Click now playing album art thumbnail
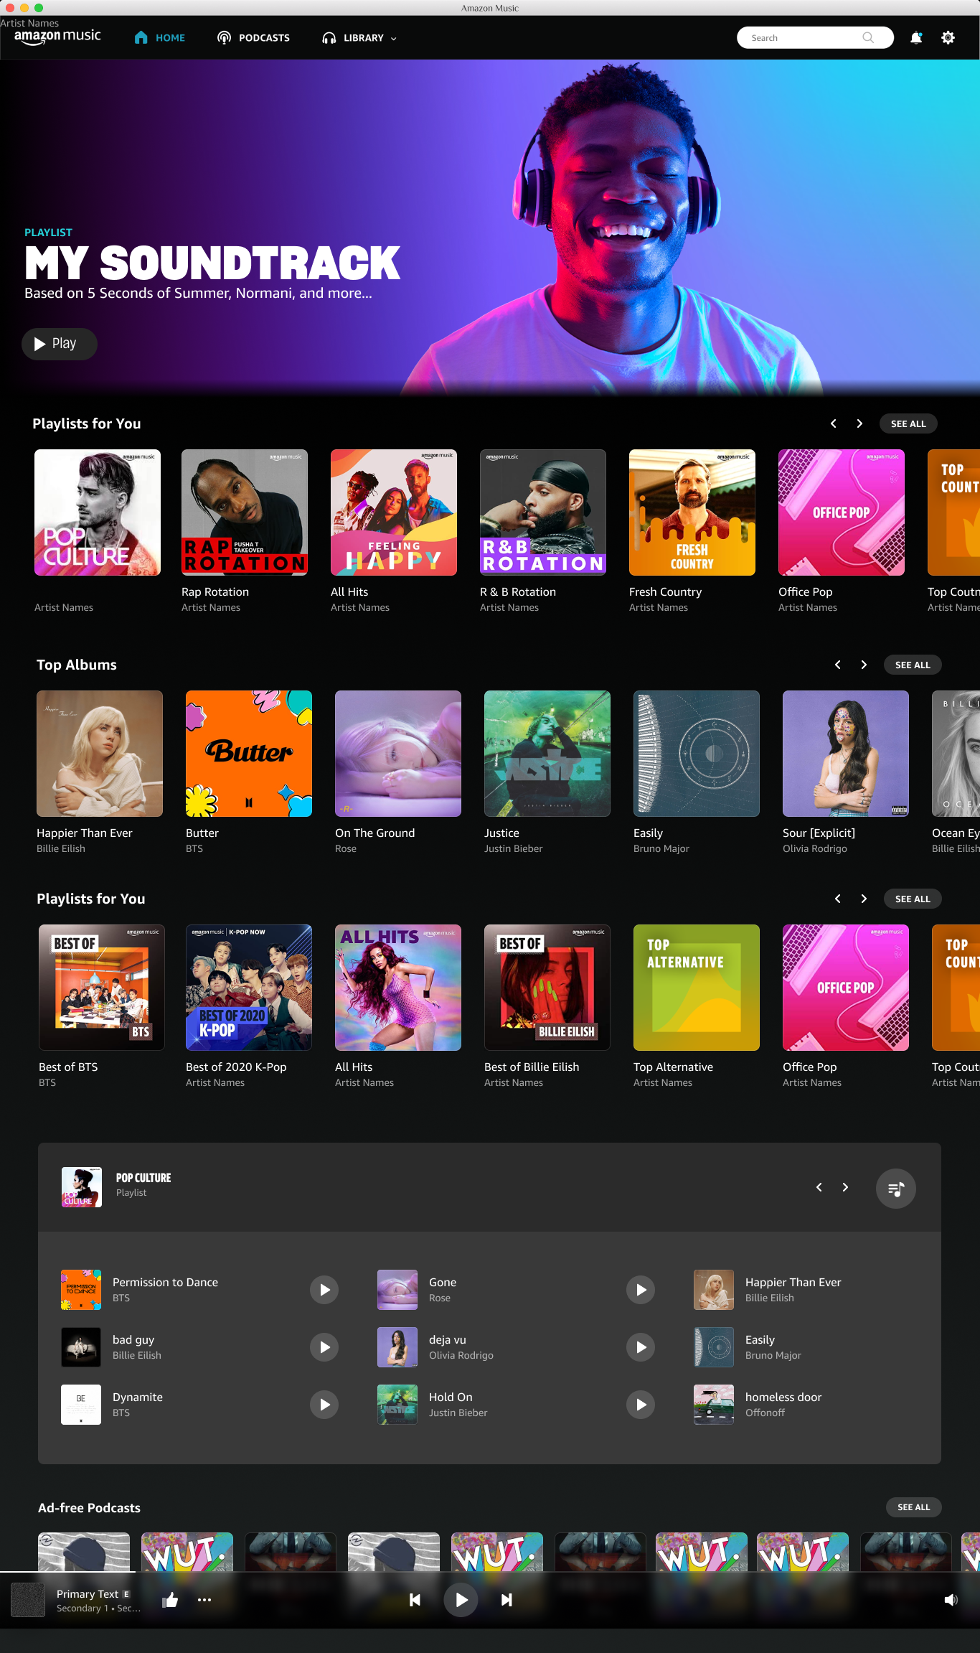 [x=28, y=1600]
